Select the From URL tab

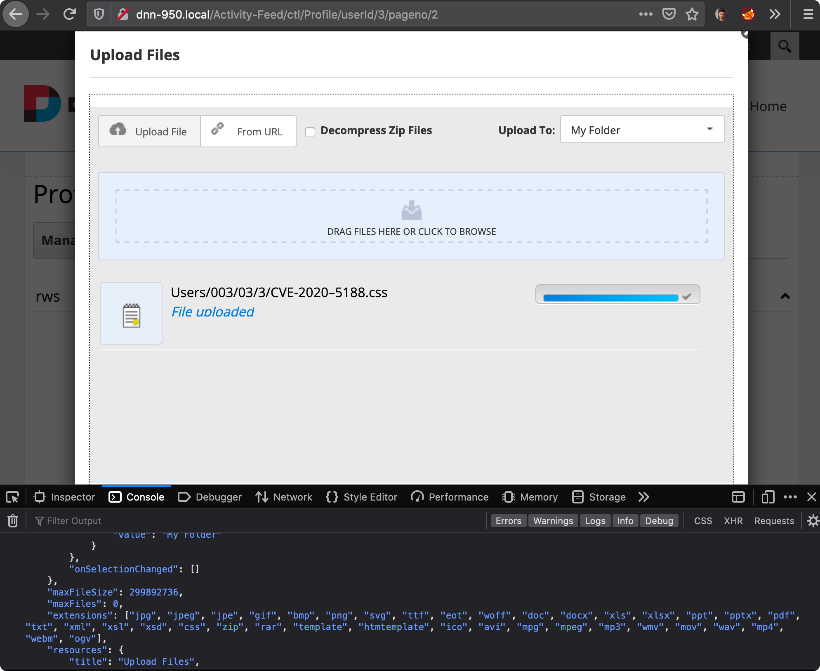pyautogui.click(x=248, y=131)
